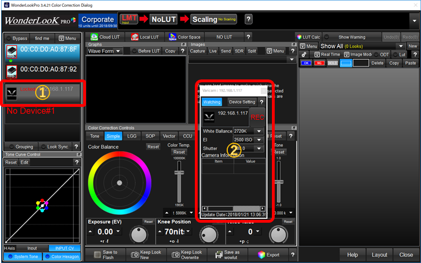Open the Local LUT browser
This screenshot has width=421, height=263.
pos(145,37)
